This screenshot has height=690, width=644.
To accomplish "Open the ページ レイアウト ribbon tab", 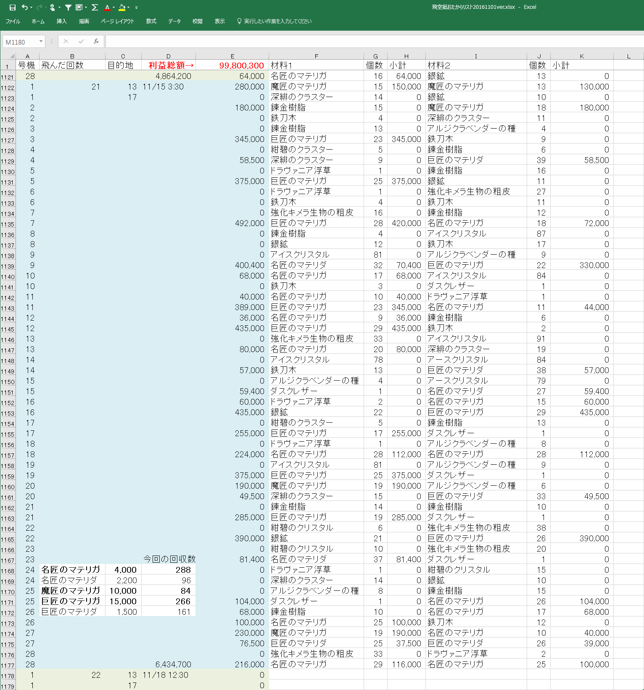I will coord(117,21).
